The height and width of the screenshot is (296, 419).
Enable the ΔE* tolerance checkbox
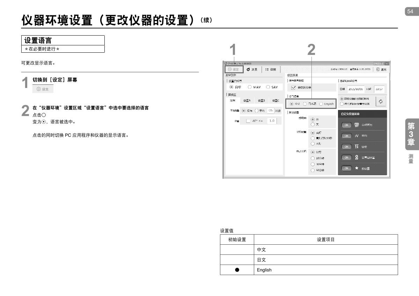[x=248, y=121]
